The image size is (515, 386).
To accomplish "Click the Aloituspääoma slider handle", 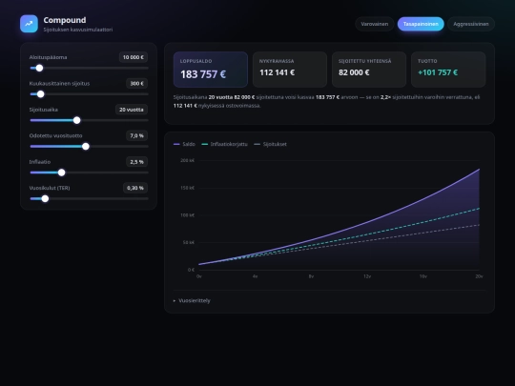I will (39, 68).
